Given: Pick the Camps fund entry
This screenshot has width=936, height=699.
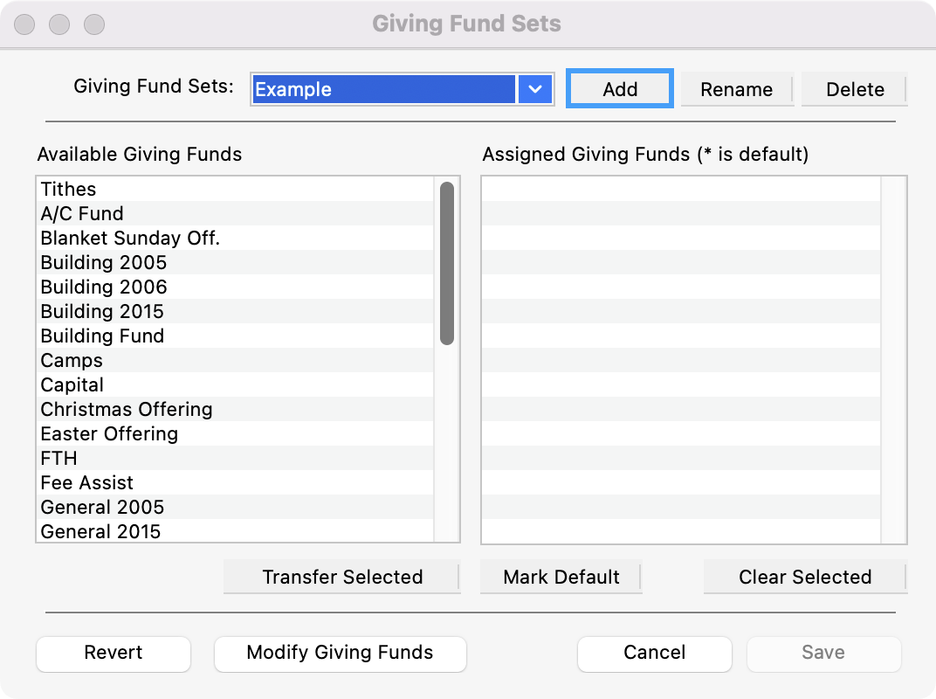Looking at the screenshot, I should [x=72, y=360].
